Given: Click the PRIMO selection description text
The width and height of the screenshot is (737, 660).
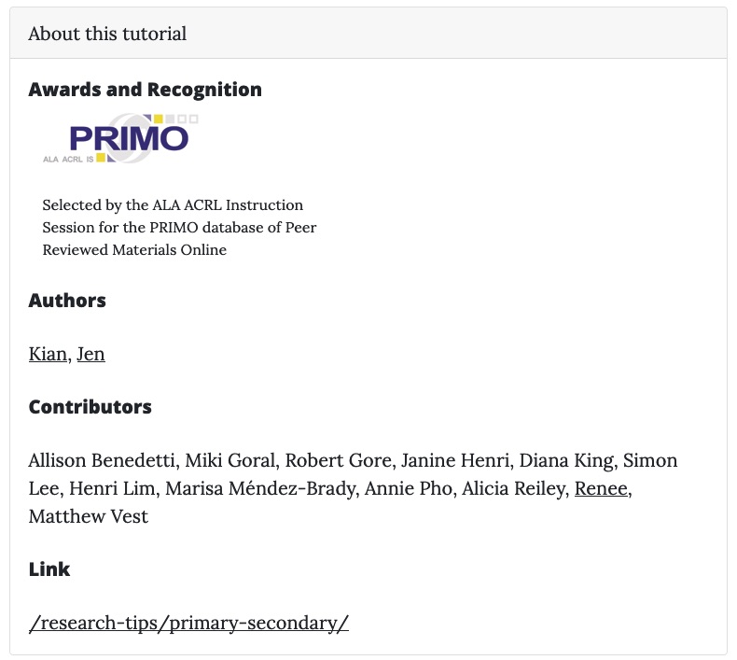Looking at the screenshot, I should click(x=179, y=227).
